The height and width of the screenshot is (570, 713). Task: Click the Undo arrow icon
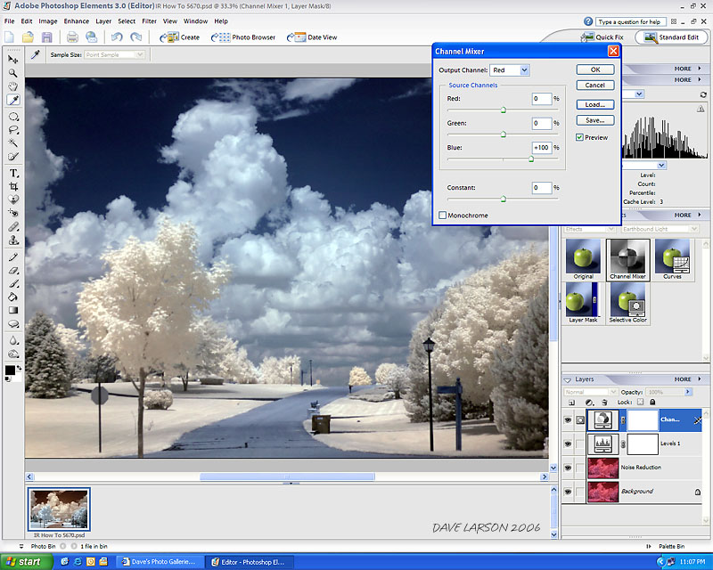coord(117,37)
